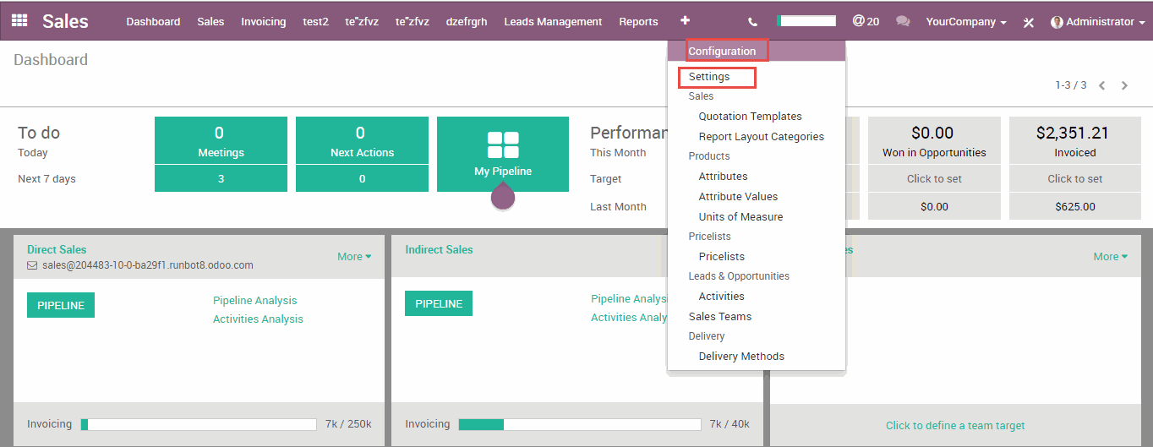This screenshot has width=1153, height=447.
Task: Open the Reports tab in navbar
Action: (638, 22)
